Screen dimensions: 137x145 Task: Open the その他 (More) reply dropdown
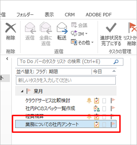point(82,42)
